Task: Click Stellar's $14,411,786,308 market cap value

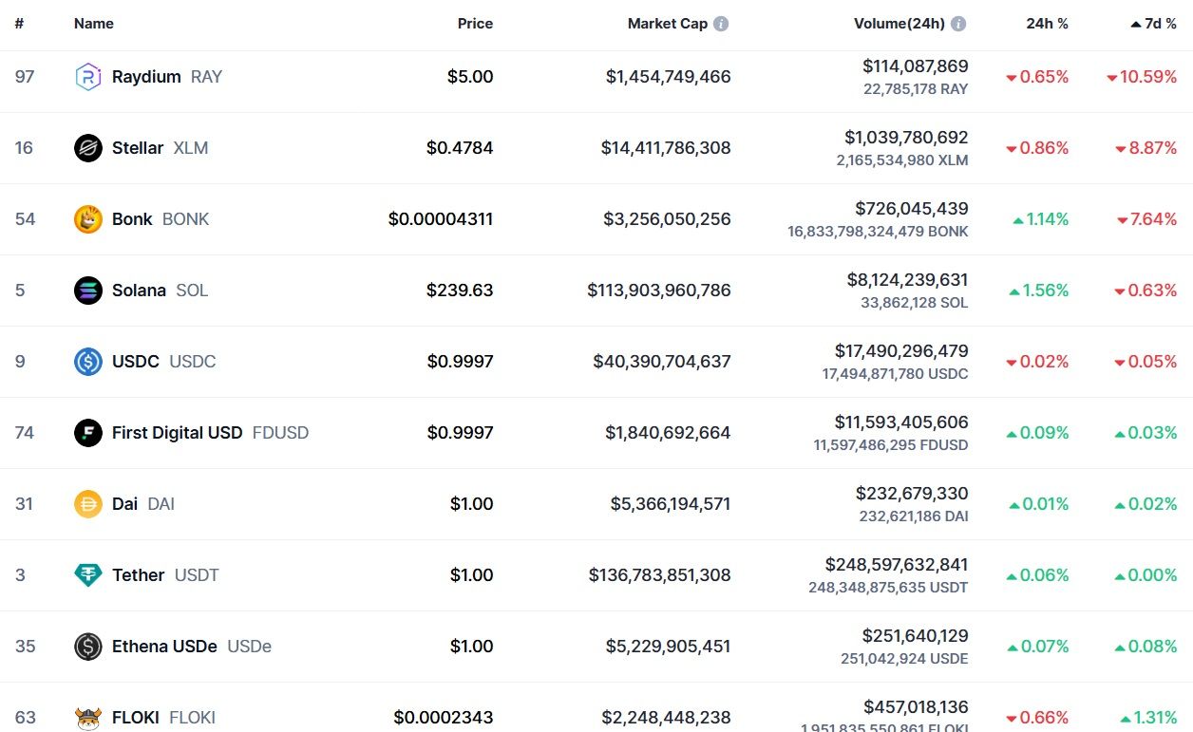Action: tap(666, 148)
